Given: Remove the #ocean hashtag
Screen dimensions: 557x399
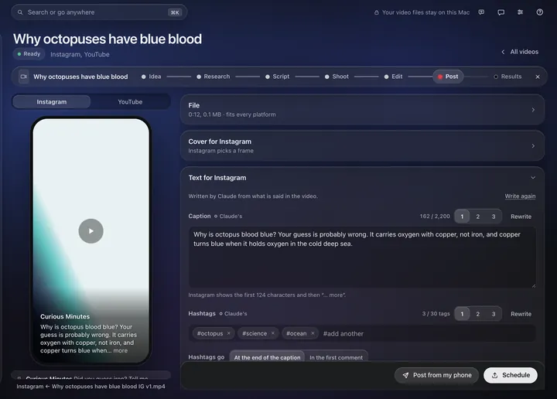Looking at the screenshot, I should pos(313,333).
